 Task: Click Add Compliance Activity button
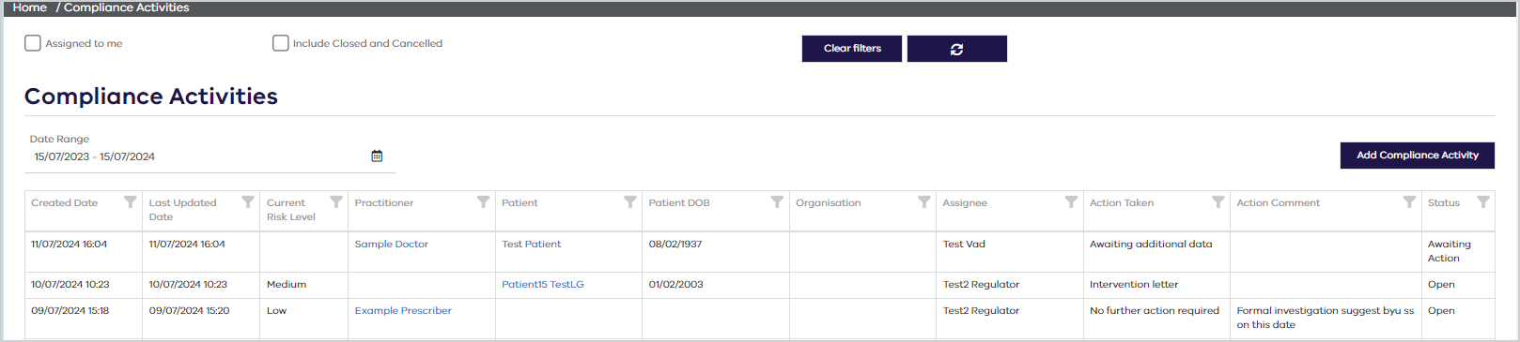point(1418,156)
